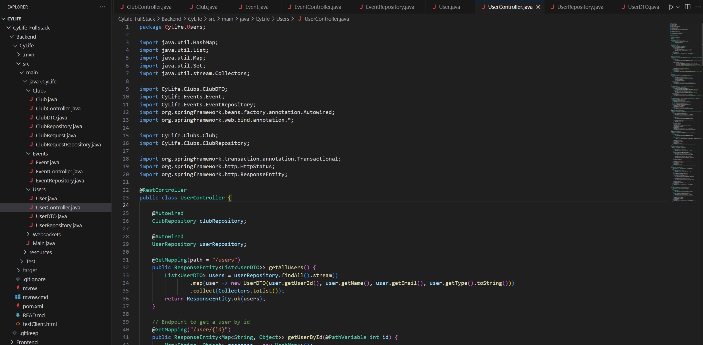Click the Split Editor icon
The height and width of the screenshot is (345, 703).
pyautogui.click(x=687, y=7)
